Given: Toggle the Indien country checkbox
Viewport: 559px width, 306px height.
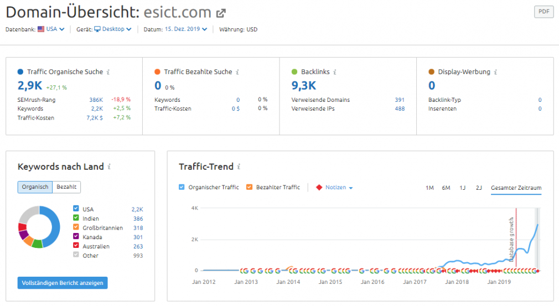Looking at the screenshot, I should tap(76, 217).
